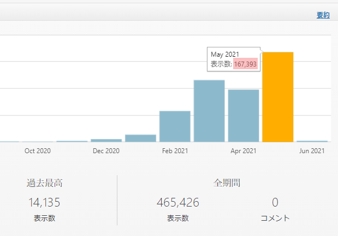Click the orange May 2021 bar

278,97
